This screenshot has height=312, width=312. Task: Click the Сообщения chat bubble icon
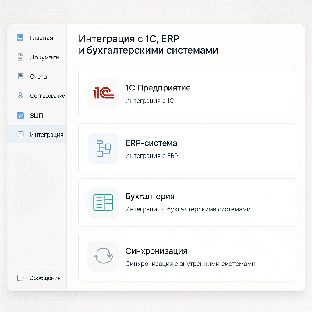[20, 278]
